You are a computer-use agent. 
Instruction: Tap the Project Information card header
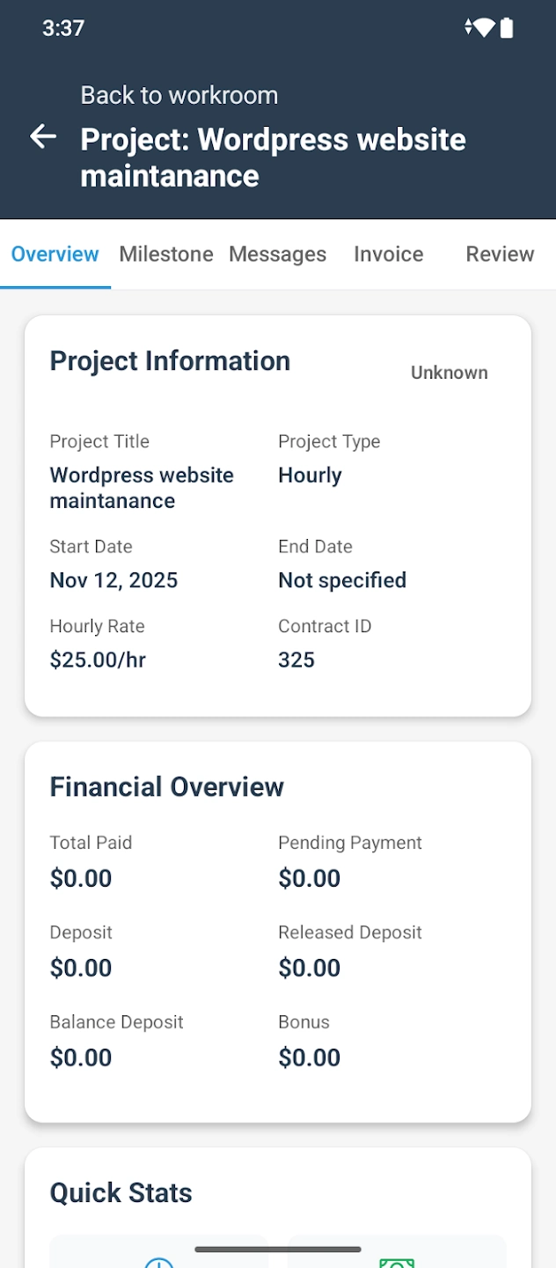pos(170,361)
